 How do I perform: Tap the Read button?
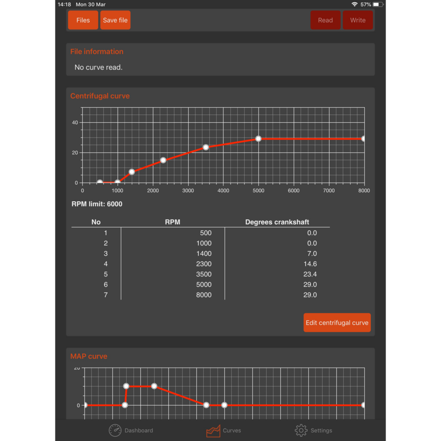point(325,20)
